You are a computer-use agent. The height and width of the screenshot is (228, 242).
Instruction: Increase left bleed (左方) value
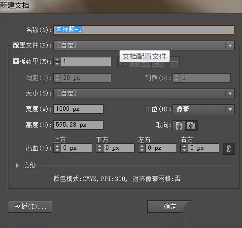tap(142, 146)
